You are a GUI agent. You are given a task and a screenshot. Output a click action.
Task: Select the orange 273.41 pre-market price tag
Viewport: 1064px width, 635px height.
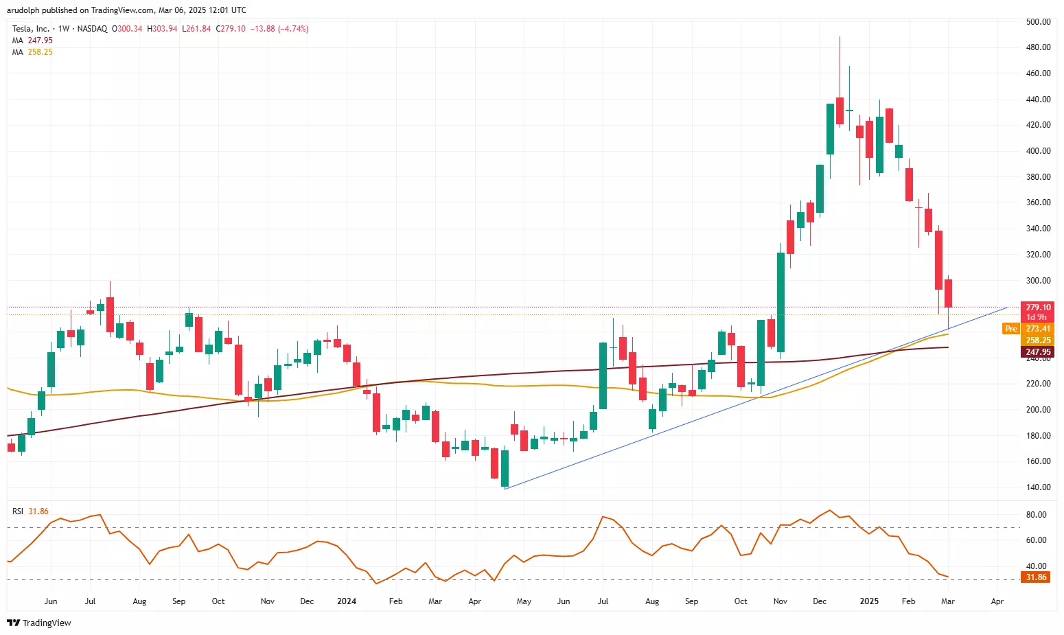(x=1037, y=329)
